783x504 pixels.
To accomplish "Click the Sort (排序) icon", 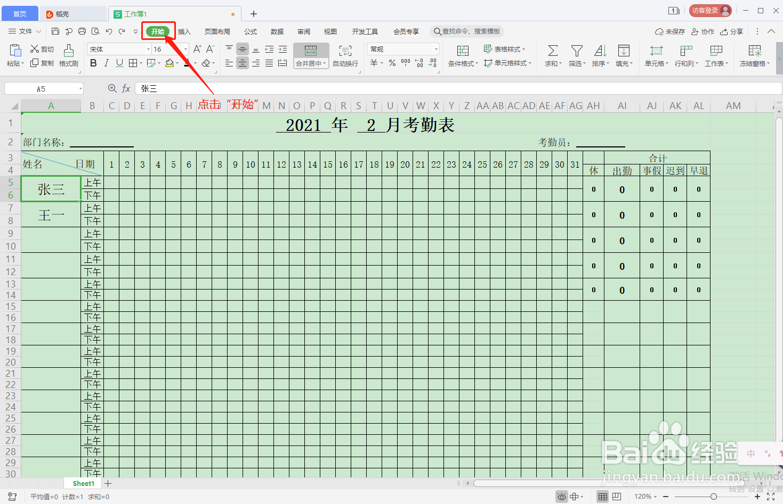I will (600, 51).
